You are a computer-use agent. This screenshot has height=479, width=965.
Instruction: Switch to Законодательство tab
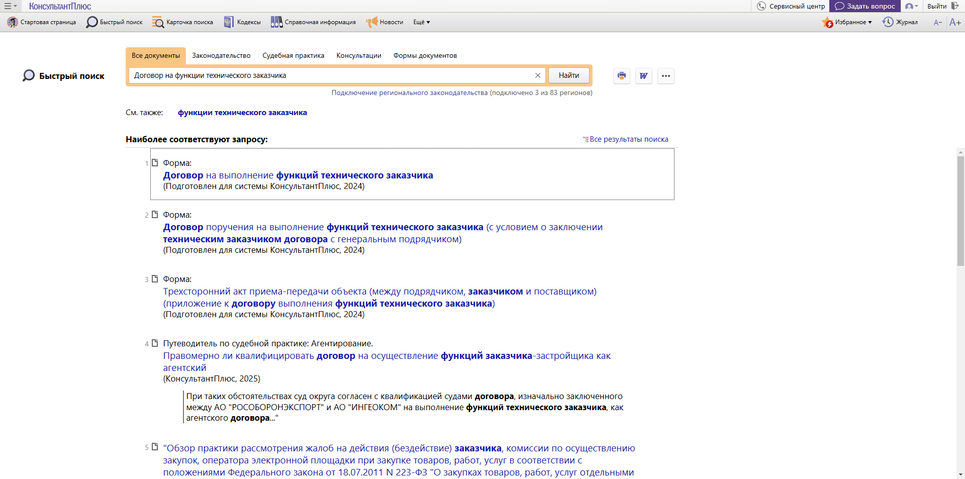coord(221,56)
